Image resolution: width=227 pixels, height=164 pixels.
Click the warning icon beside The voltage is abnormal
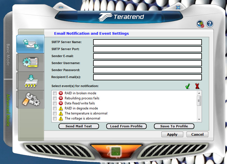click(61, 119)
